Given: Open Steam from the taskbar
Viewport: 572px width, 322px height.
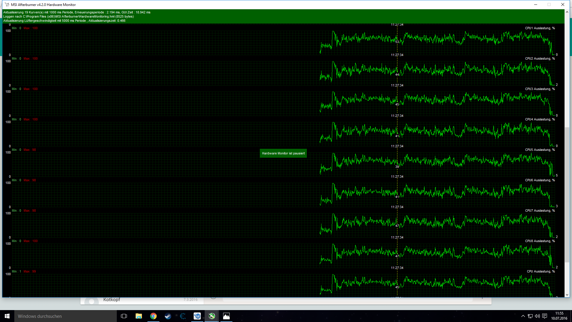Looking at the screenshot, I should click(168, 316).
